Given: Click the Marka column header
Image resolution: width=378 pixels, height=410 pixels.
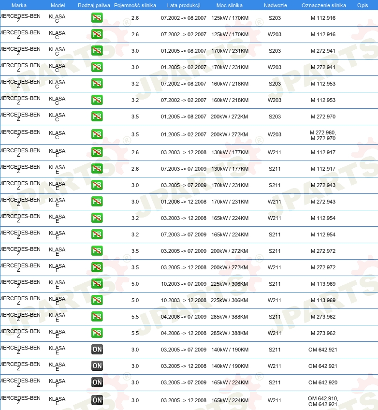Looking at the screenshot, I should (x=19, y=5).
